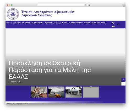Open the ΑΡΧΙΚΗ menu item
Viewport: 131px width, 111px height.
(x=9, y=23)
